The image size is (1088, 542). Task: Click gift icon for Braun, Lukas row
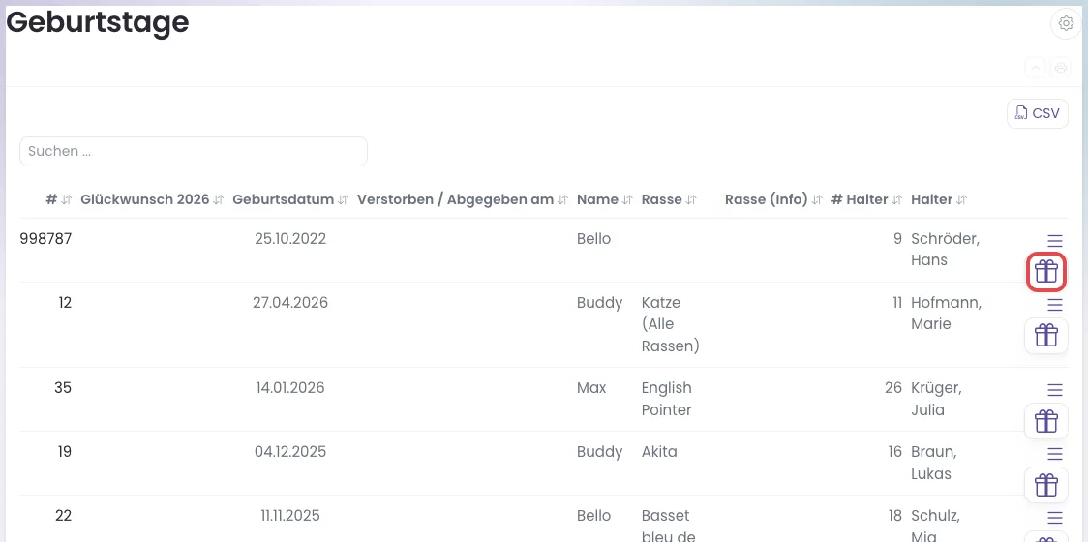tap(1046, 485)
